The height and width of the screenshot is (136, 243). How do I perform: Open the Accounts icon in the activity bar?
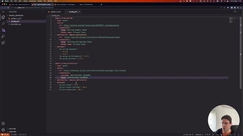[3, 124]
